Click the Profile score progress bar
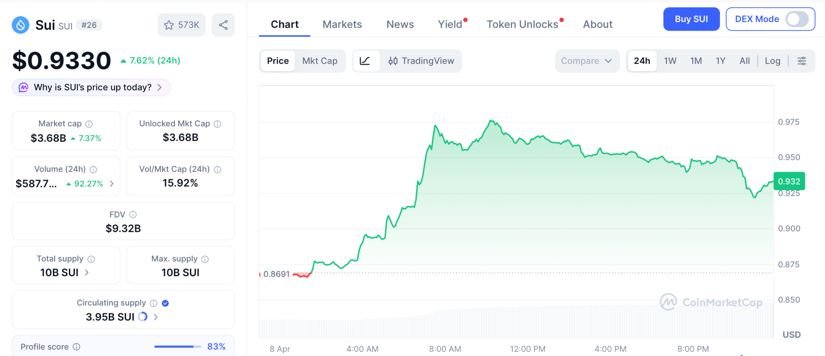825x356 pixels. click(x=177, y=347)
